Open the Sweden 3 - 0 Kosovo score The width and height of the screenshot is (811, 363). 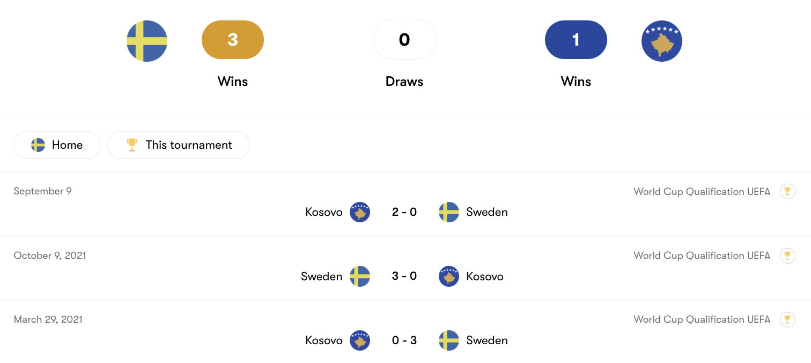pos(404,276)
